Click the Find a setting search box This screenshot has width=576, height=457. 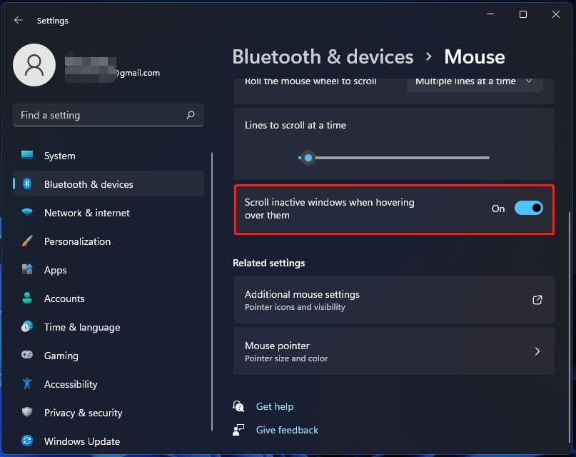108,115
